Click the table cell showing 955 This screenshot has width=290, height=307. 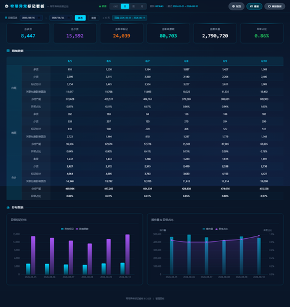70,69
